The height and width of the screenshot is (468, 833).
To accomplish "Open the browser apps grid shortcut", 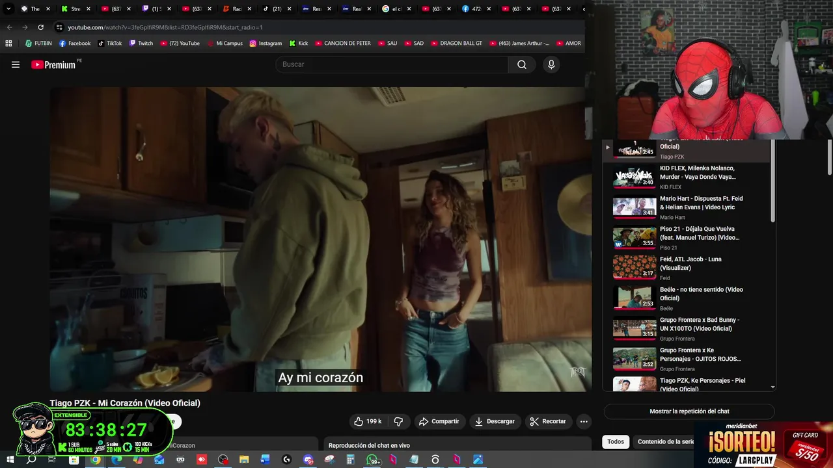I will pos(8,44).
